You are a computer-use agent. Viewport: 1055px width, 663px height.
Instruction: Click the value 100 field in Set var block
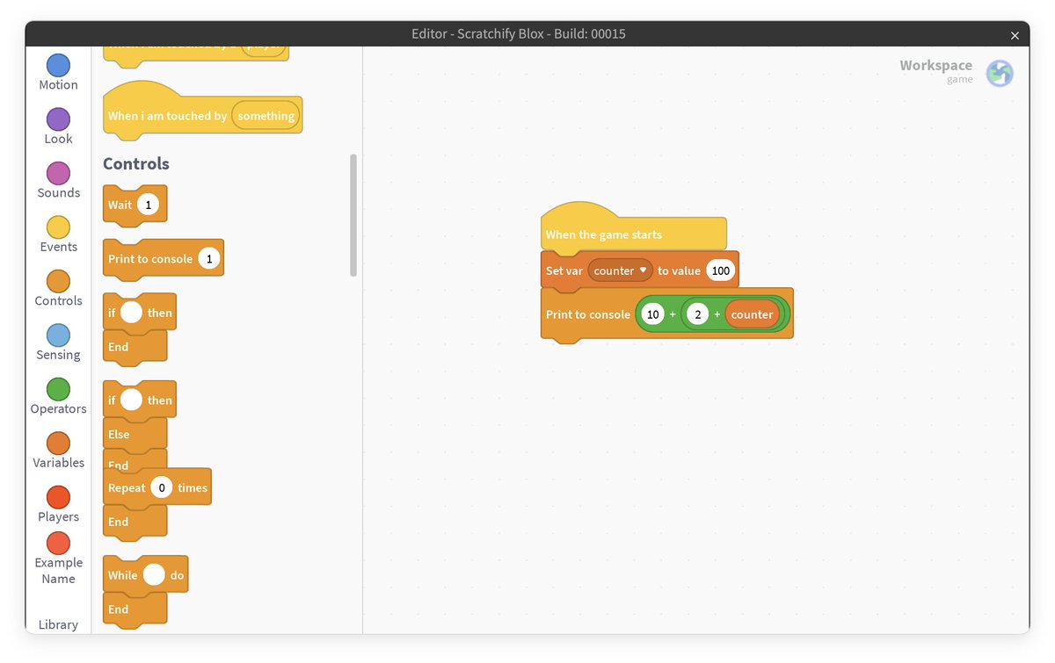[720, 270]
